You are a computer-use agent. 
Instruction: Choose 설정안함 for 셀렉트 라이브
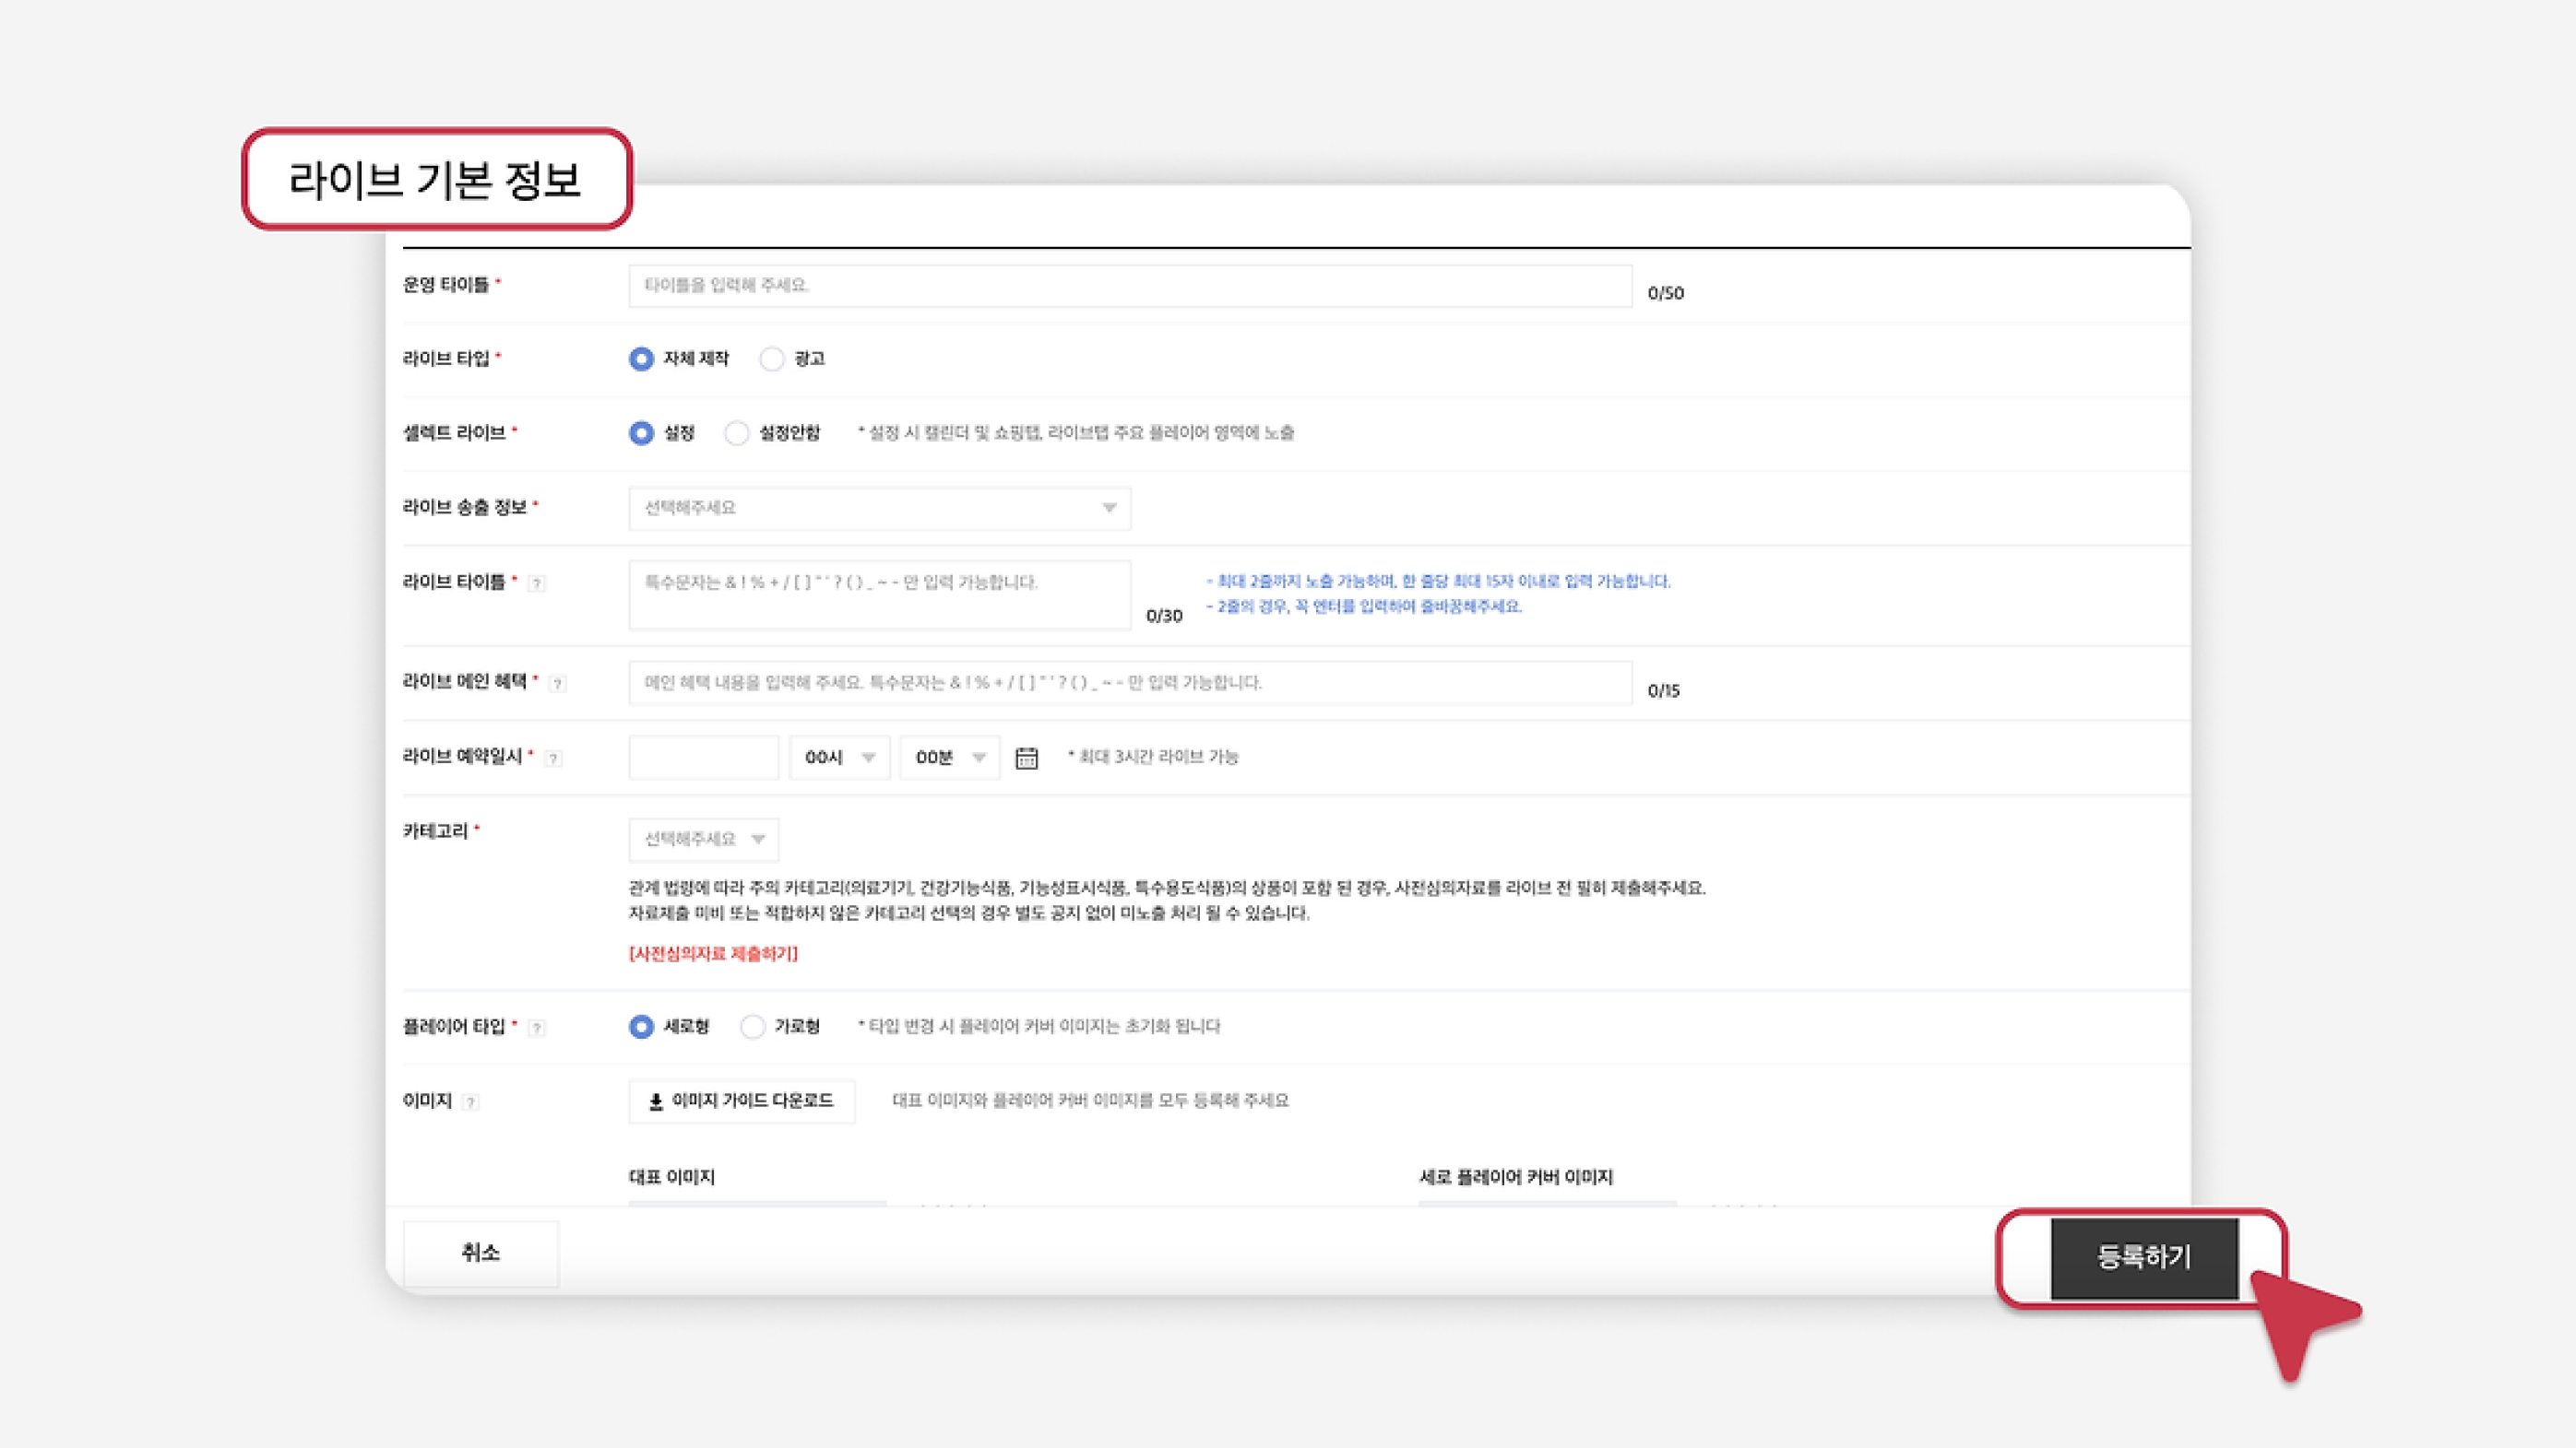click(737, 432)
